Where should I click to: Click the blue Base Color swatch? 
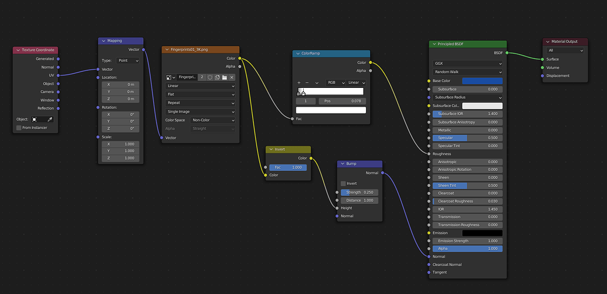tap(482, 81)
